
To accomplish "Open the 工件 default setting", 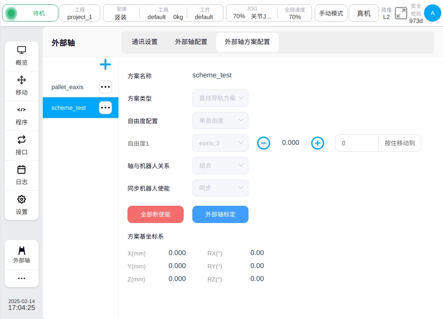I will tap(204, 13).
